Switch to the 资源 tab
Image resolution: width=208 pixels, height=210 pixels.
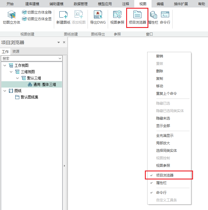(x=16, y=52)
